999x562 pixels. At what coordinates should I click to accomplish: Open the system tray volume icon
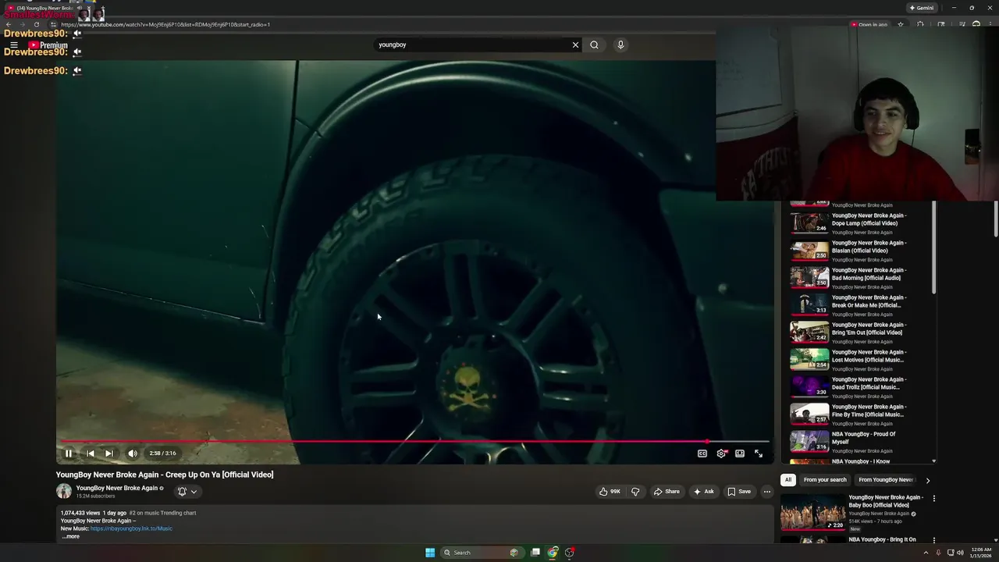coord(960,553)
